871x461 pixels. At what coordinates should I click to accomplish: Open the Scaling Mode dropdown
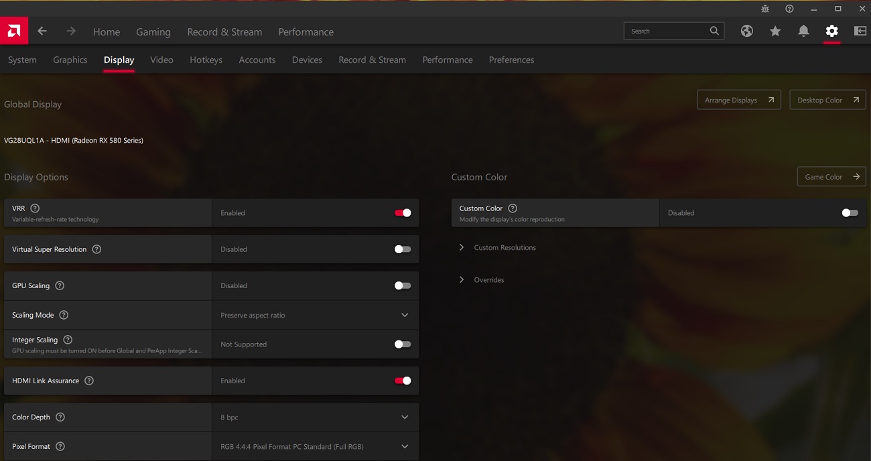(x=316, y=315)
